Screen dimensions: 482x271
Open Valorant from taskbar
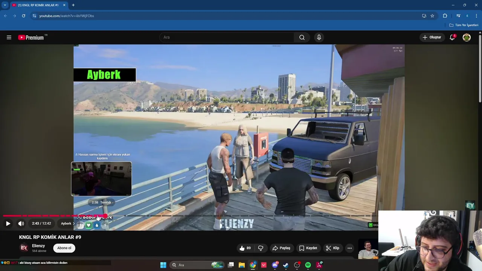(264, 265)
